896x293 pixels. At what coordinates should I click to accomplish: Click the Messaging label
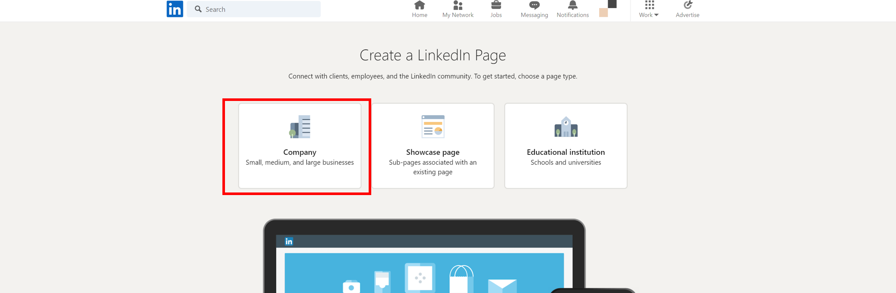tap(534, 15)
